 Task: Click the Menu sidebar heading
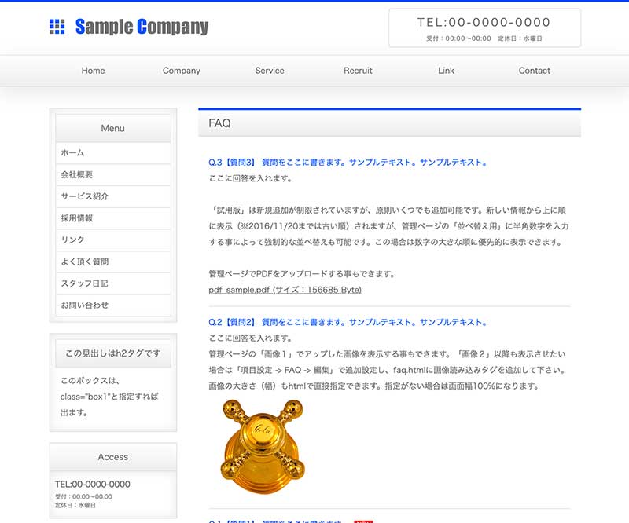tap(113, 128)
